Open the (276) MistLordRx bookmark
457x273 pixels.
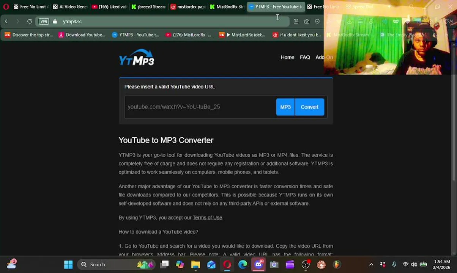click(x=188, y=35)
